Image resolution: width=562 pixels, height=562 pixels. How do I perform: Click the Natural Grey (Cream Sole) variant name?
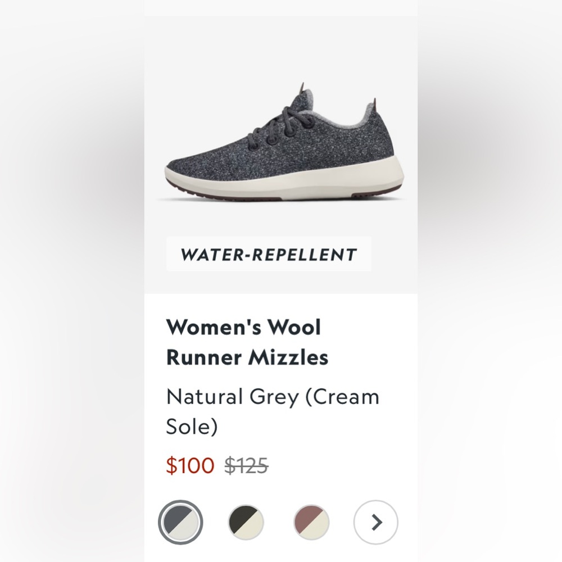tap(272, 411)
